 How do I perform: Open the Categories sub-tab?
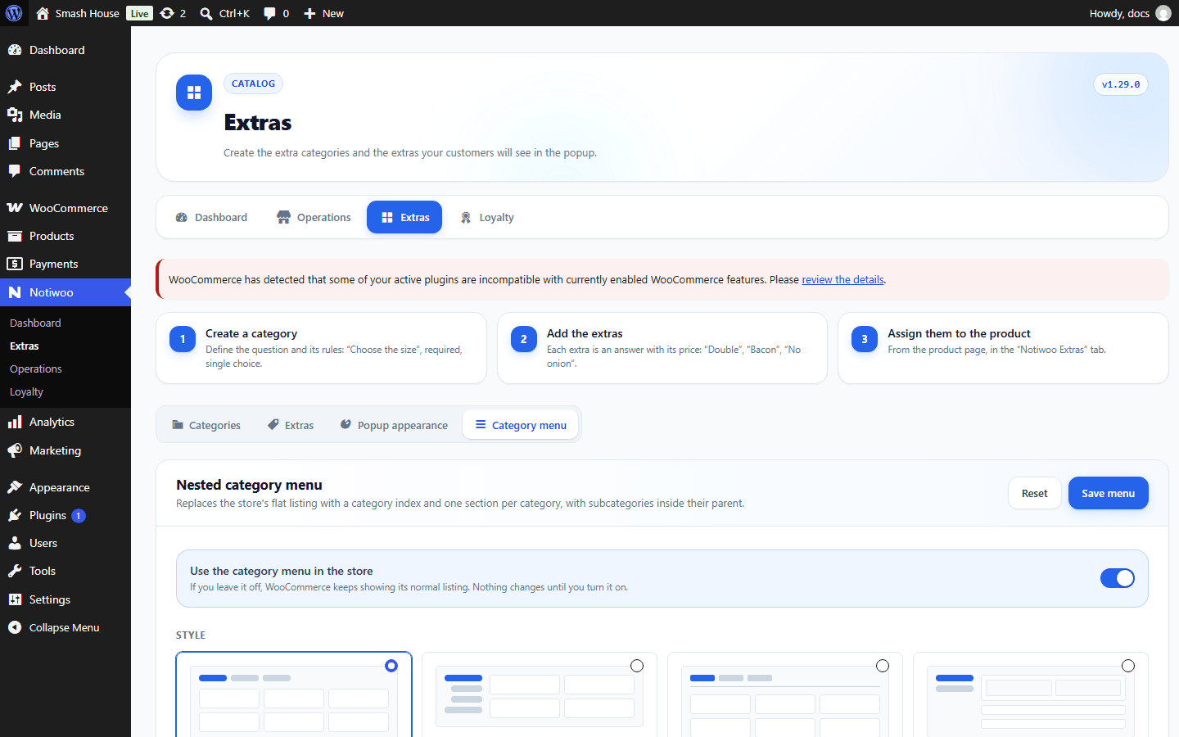(x=206, y=425)
